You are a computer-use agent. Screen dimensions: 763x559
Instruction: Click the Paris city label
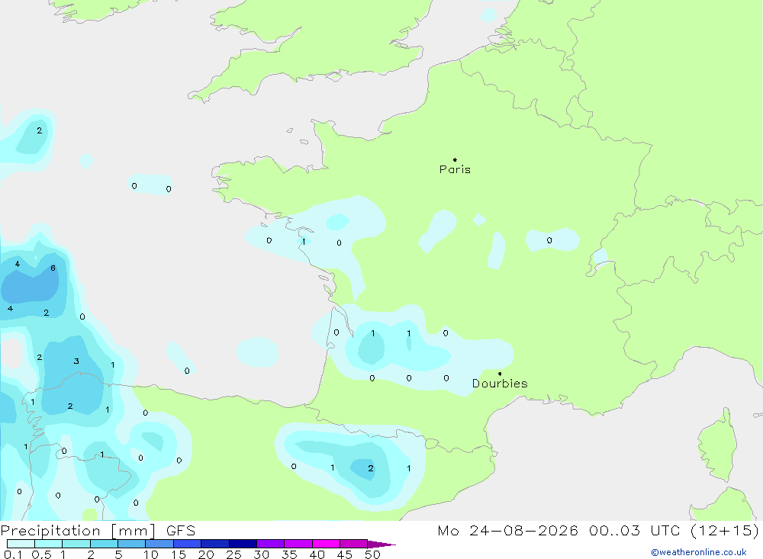click(455, 169)
